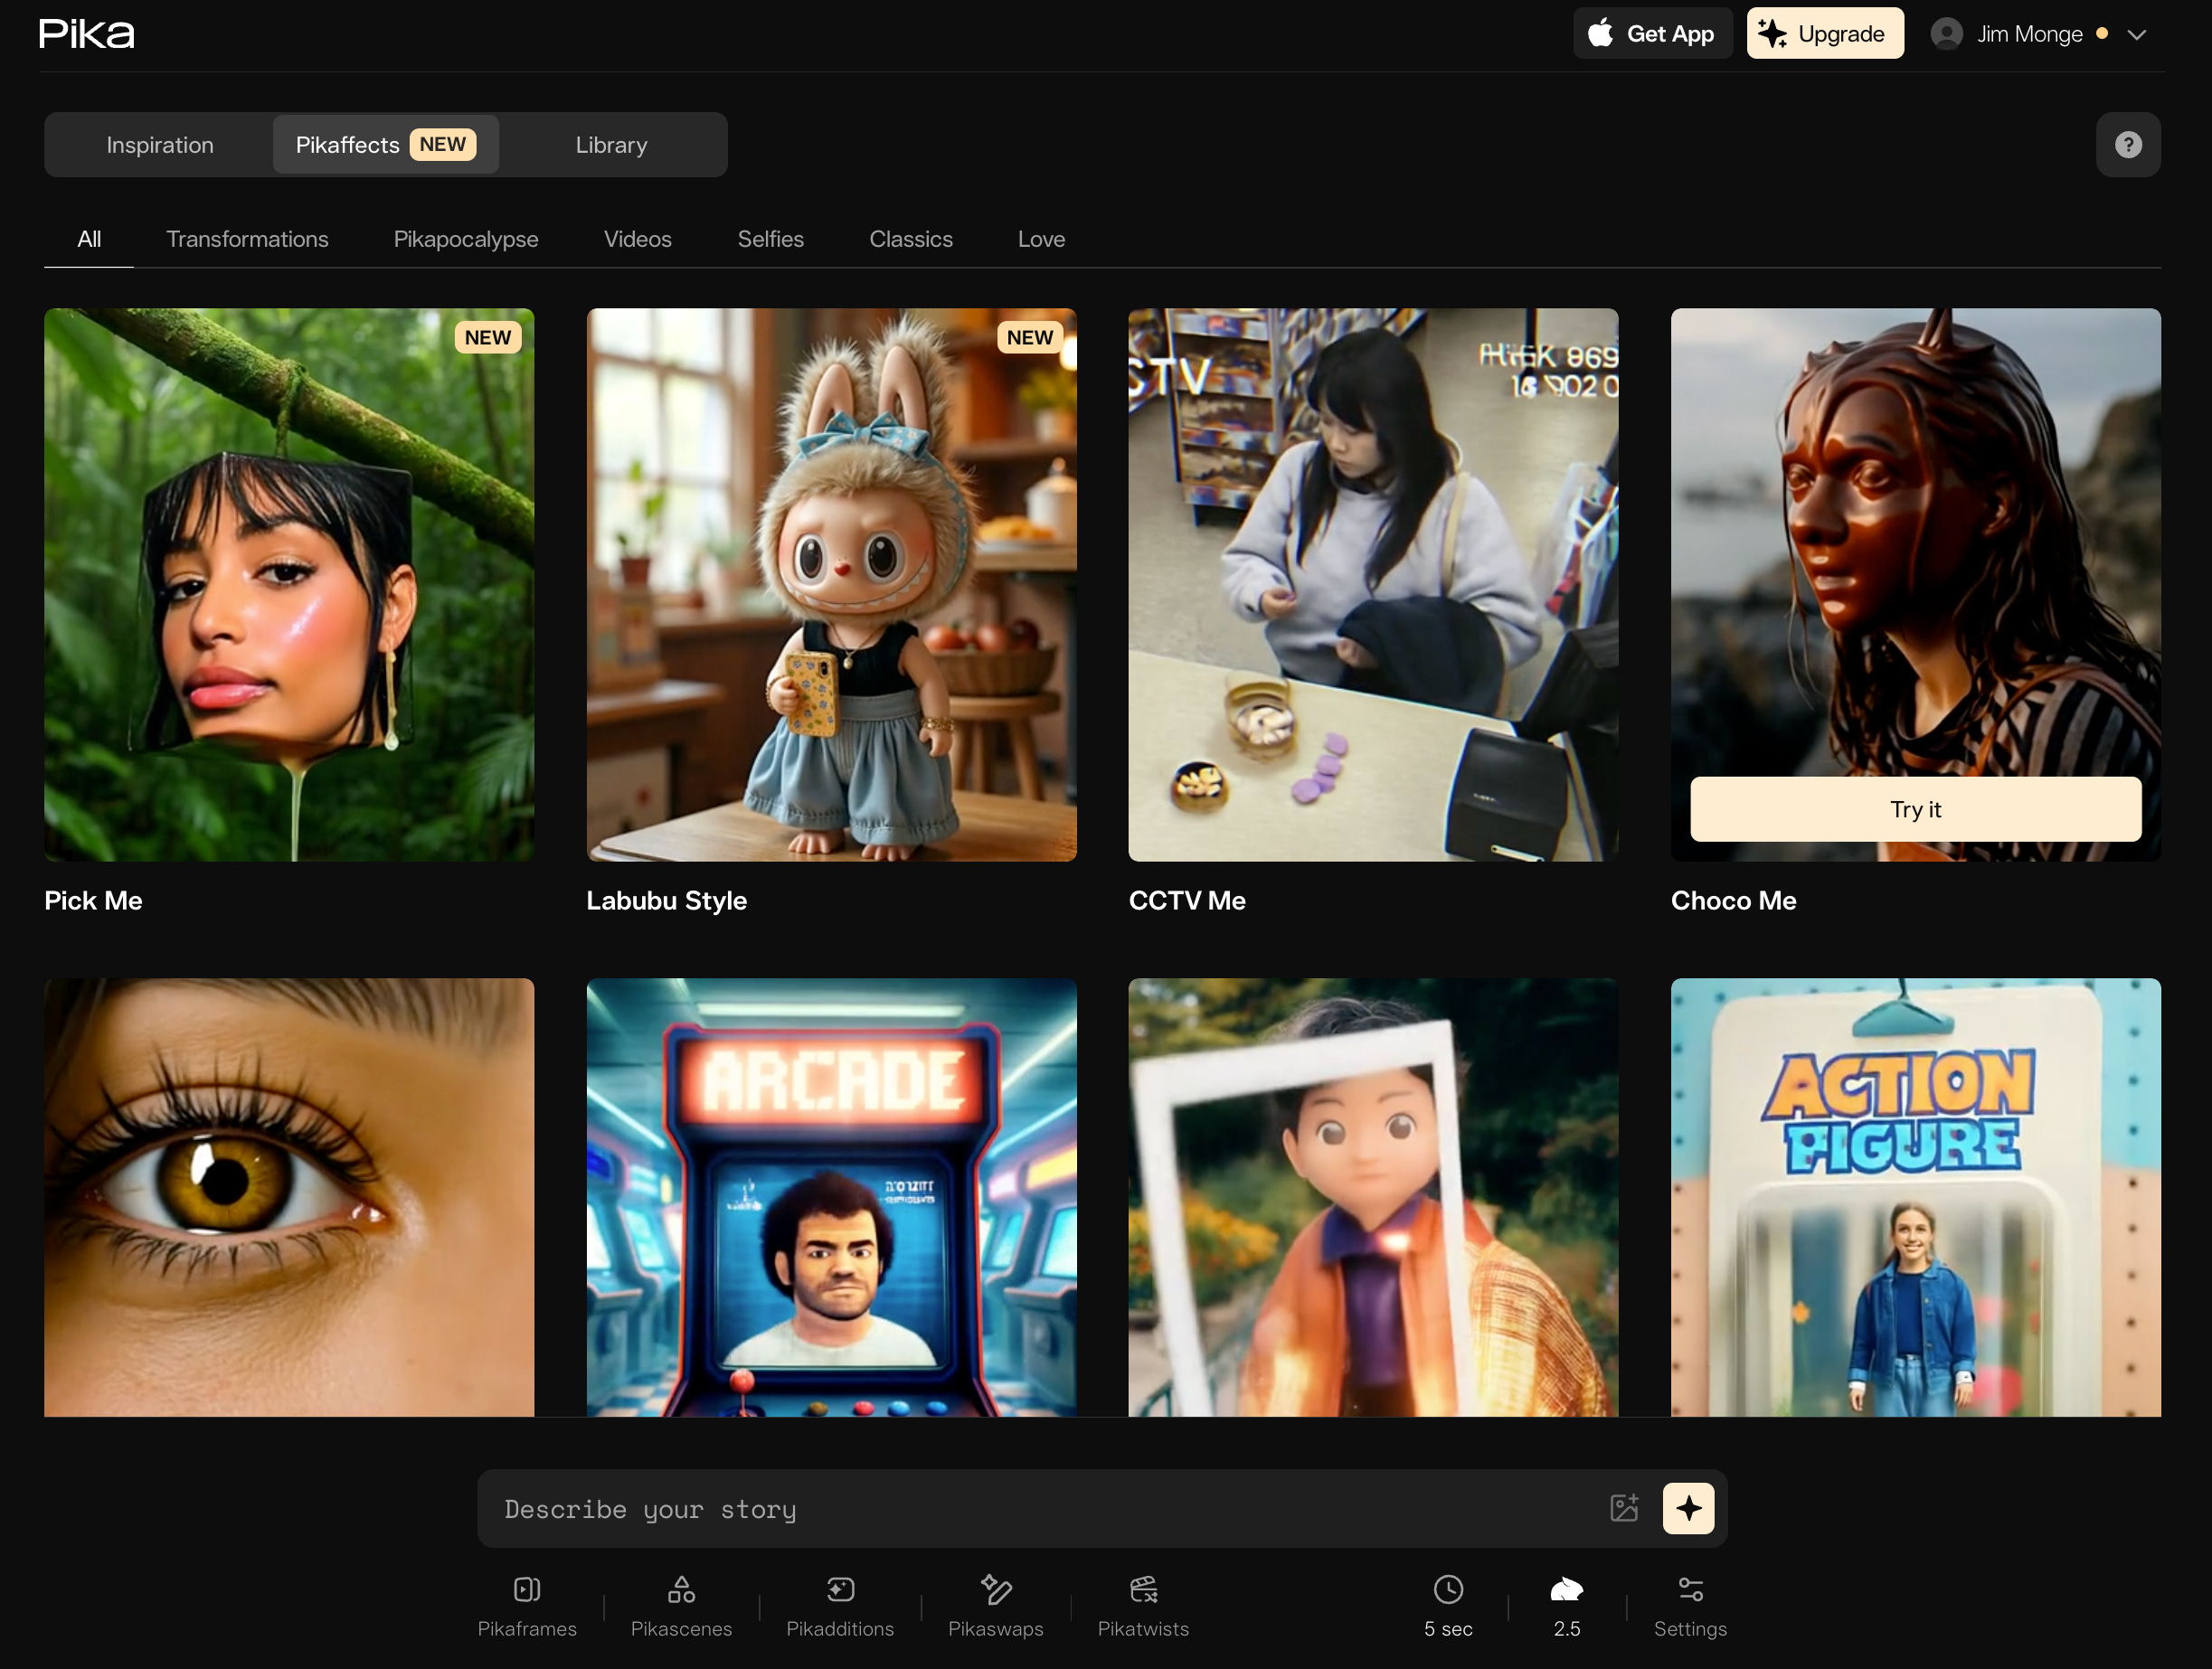The width and height of the screenshot is (2212, 1669).
Task: Select the Pikapocalypse category filter
Action: tap(466, 239)
